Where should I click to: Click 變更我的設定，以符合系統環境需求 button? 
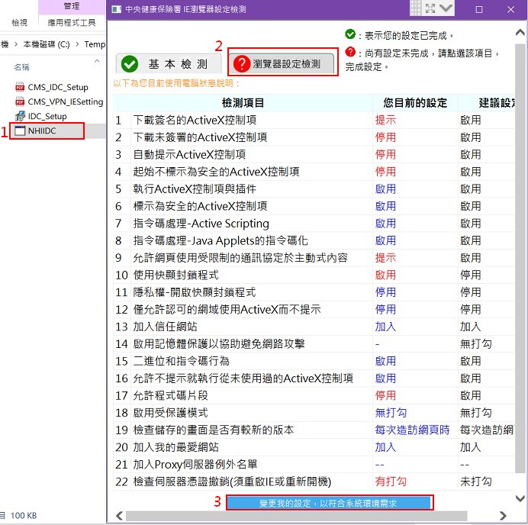click(328, 503)
